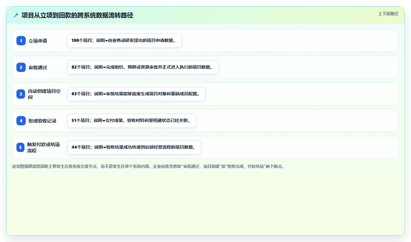The height and width of the screenshot is (242, 411).
Task: Select the 审批通过 step label
Action: (x=38, y=68)
